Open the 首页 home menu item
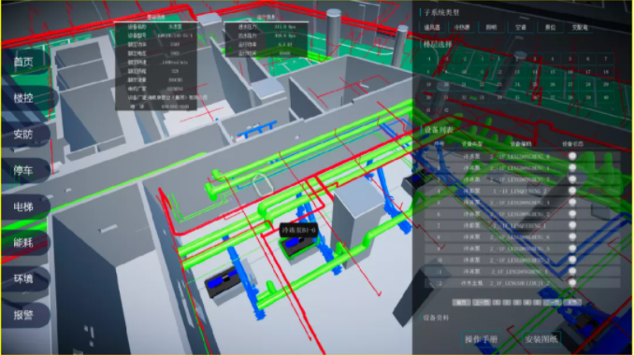 24,62
